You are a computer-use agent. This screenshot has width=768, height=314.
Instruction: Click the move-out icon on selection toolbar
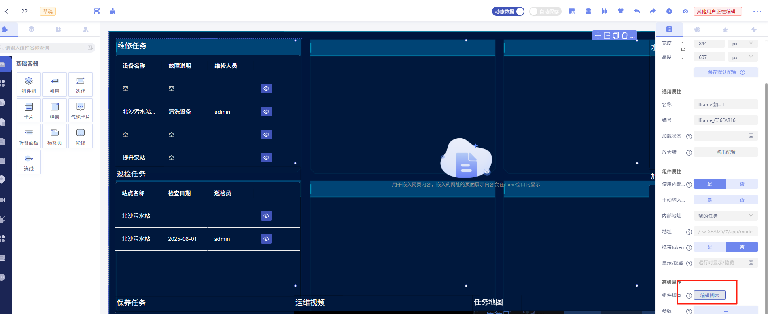[x=607, y=36]
